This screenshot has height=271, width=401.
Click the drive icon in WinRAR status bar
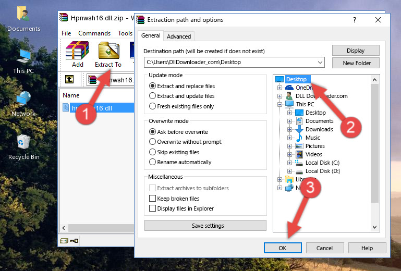(64, 240)
